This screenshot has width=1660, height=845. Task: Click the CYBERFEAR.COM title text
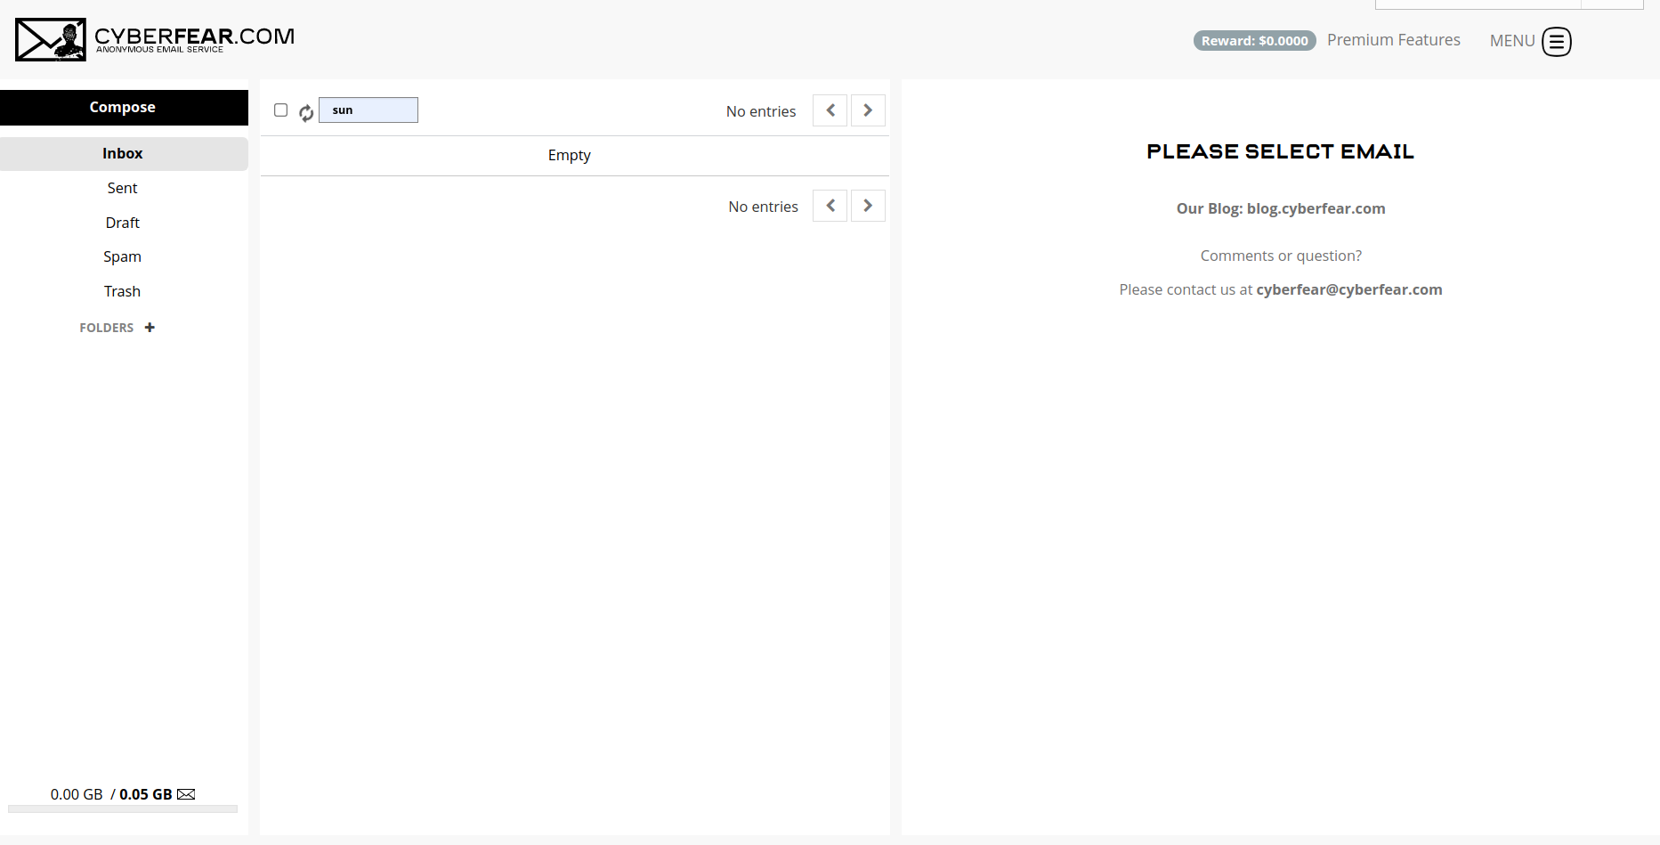pyautogui.click(x=194, y=36)
